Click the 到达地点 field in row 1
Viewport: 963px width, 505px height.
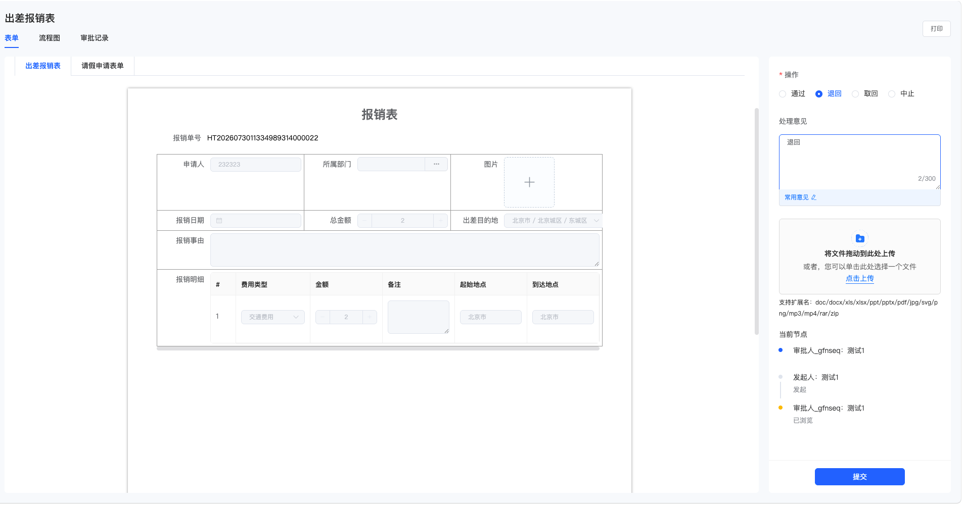click(563, 317)
